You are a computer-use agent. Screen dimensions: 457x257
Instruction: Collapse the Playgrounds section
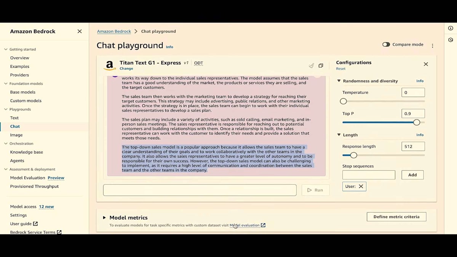tap(6, 109)
